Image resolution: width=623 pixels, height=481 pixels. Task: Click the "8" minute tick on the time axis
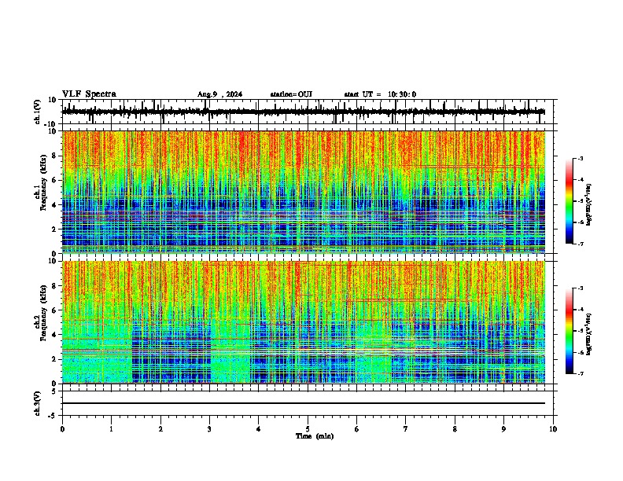click(455, 429)
